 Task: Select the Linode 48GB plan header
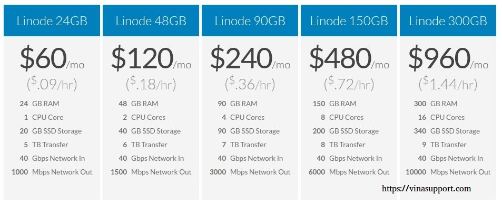tap(151, 20)
